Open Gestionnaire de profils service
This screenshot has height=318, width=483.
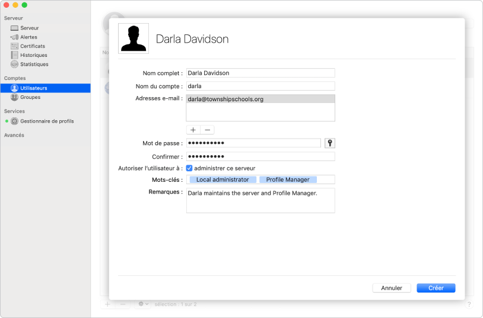[x=42, y=121]
